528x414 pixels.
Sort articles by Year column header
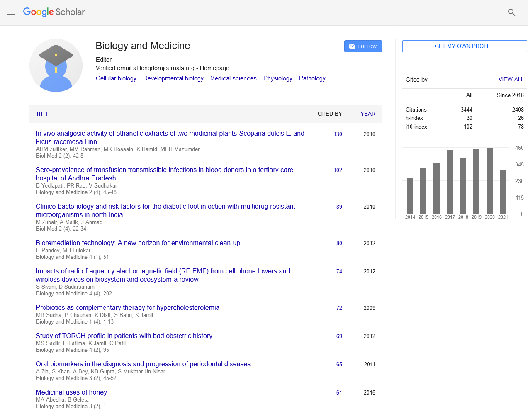pos(367,114)
